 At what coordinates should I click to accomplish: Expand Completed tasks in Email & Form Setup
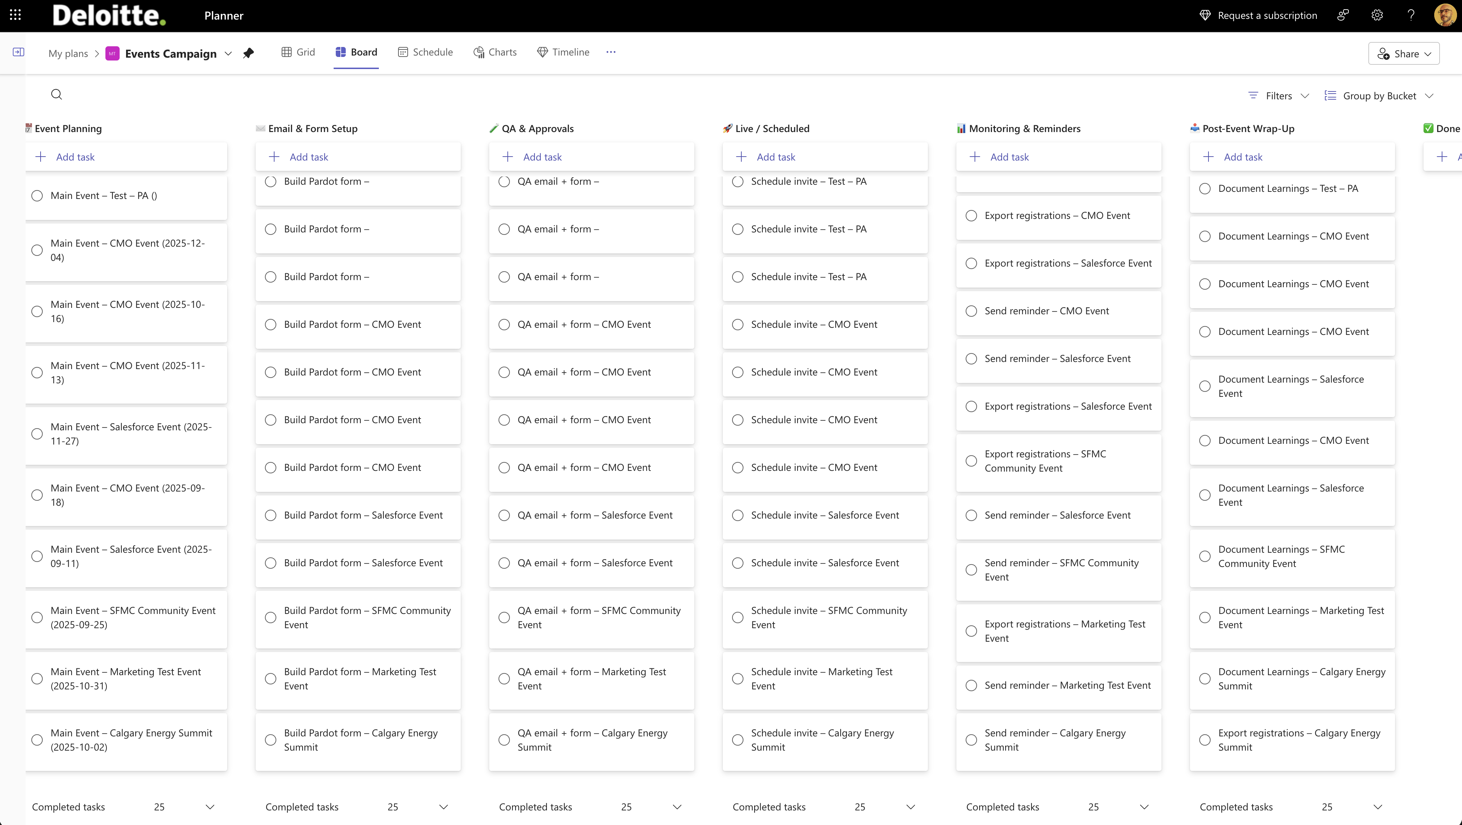(x=444, y=807)
